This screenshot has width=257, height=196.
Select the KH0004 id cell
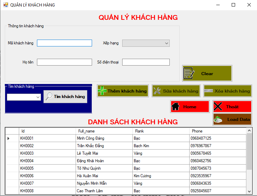coord(47,161)
